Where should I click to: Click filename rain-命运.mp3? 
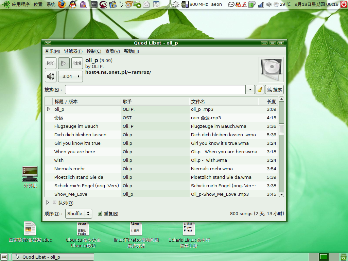point(206,118)
